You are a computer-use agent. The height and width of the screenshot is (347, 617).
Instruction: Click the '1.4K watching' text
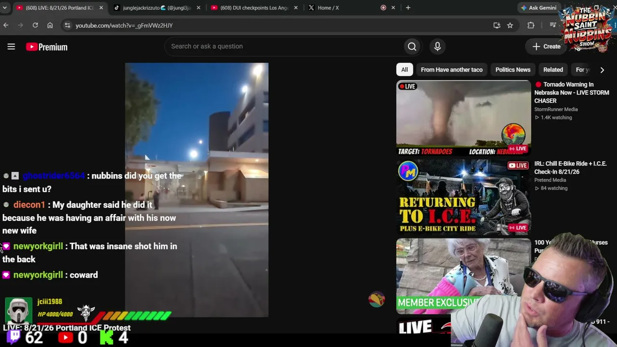pyautogui.click(x=556, y=118)
